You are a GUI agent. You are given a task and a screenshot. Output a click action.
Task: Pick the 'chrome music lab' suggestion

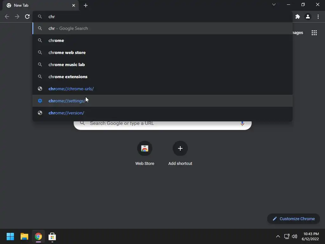[x=162, y=64]
